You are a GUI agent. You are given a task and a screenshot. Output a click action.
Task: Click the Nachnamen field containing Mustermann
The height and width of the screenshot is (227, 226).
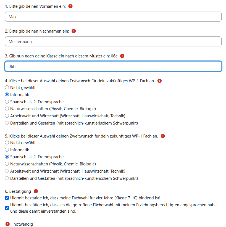tap(113, 41)
